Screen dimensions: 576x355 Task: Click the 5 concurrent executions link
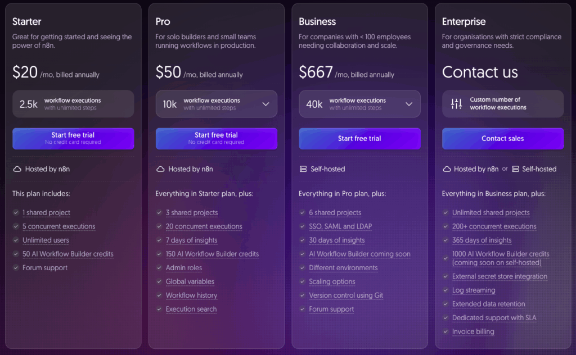point(58,226)
